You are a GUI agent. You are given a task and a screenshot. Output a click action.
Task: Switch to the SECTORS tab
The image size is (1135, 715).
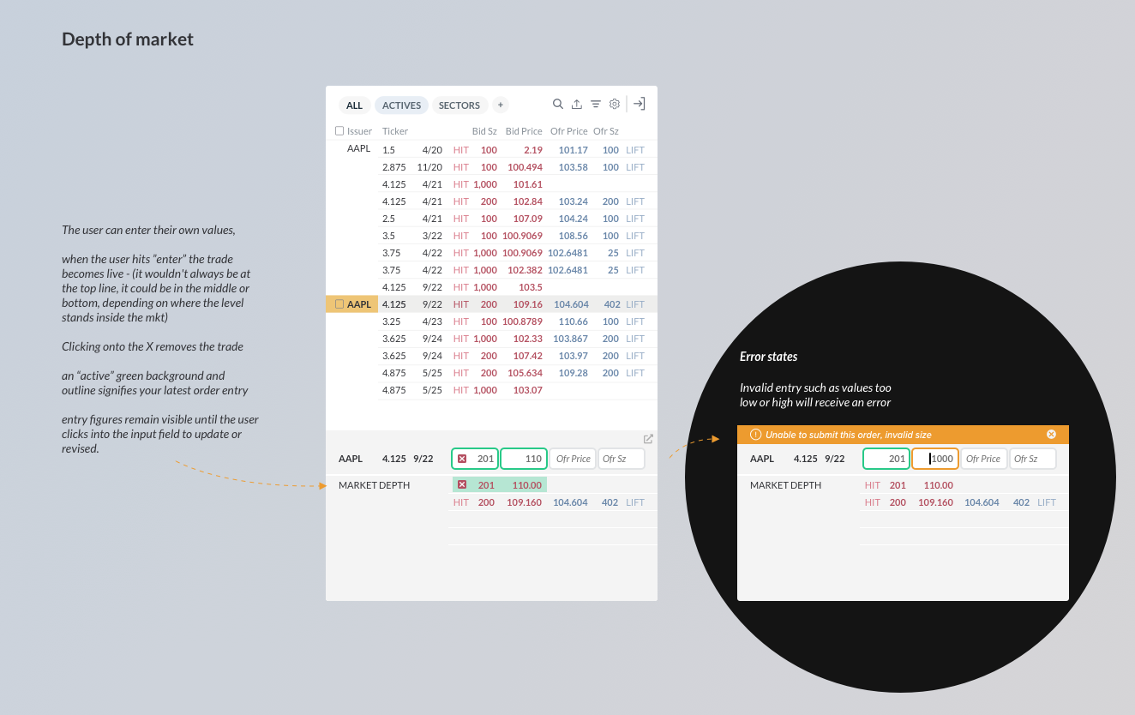point(459,105)
